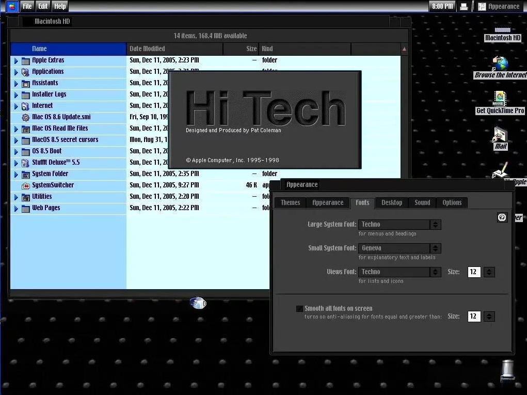Select the System Folder icon
527x395 pixels.
(25, 175)
